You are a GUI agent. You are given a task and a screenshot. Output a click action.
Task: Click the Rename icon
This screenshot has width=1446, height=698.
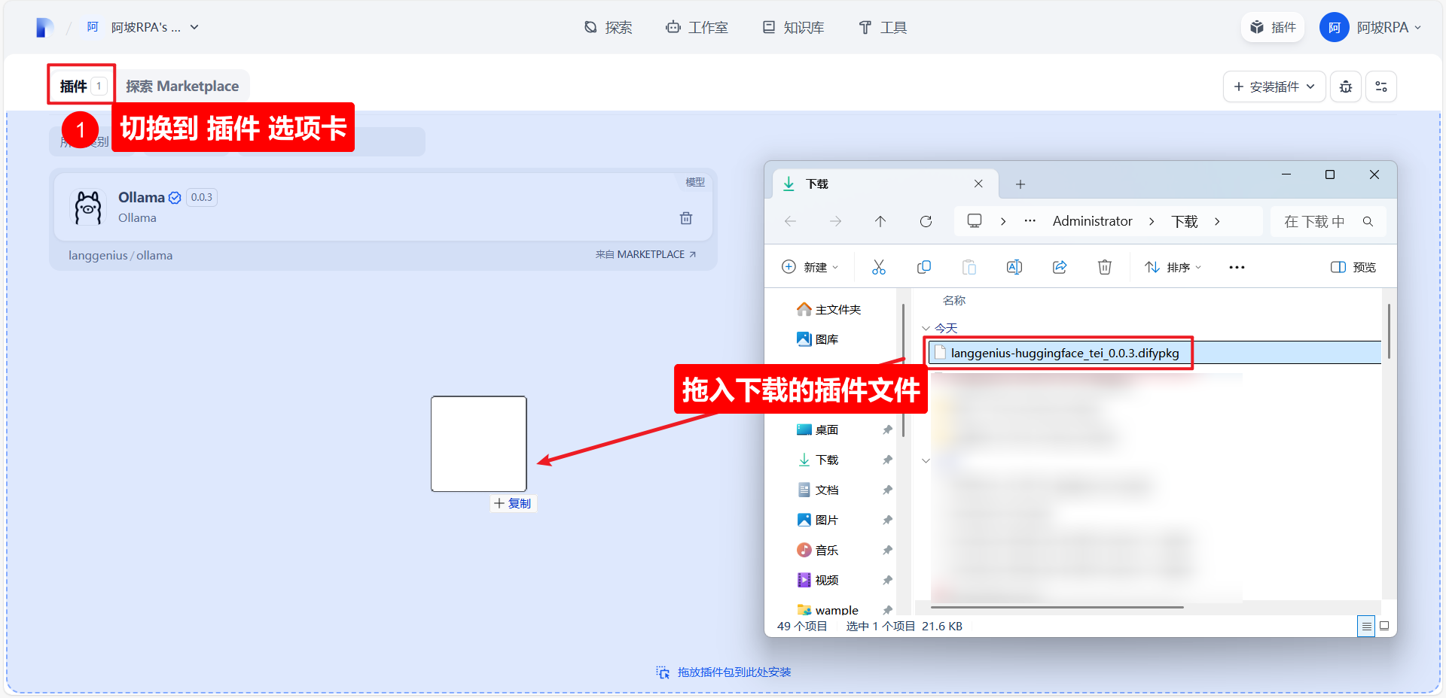(x=1014, y=267)
